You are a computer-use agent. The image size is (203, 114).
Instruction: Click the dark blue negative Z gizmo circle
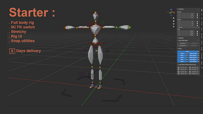coord(171,15)
